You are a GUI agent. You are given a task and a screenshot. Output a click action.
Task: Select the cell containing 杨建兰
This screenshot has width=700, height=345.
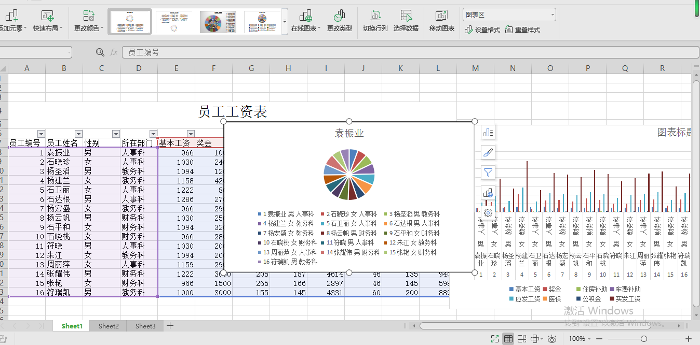click(64, 180)
